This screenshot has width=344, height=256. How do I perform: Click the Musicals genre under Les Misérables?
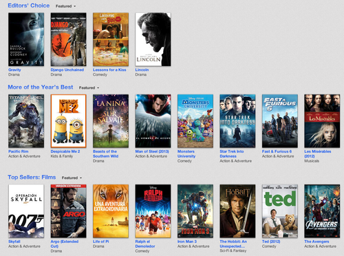click(312, 161)
